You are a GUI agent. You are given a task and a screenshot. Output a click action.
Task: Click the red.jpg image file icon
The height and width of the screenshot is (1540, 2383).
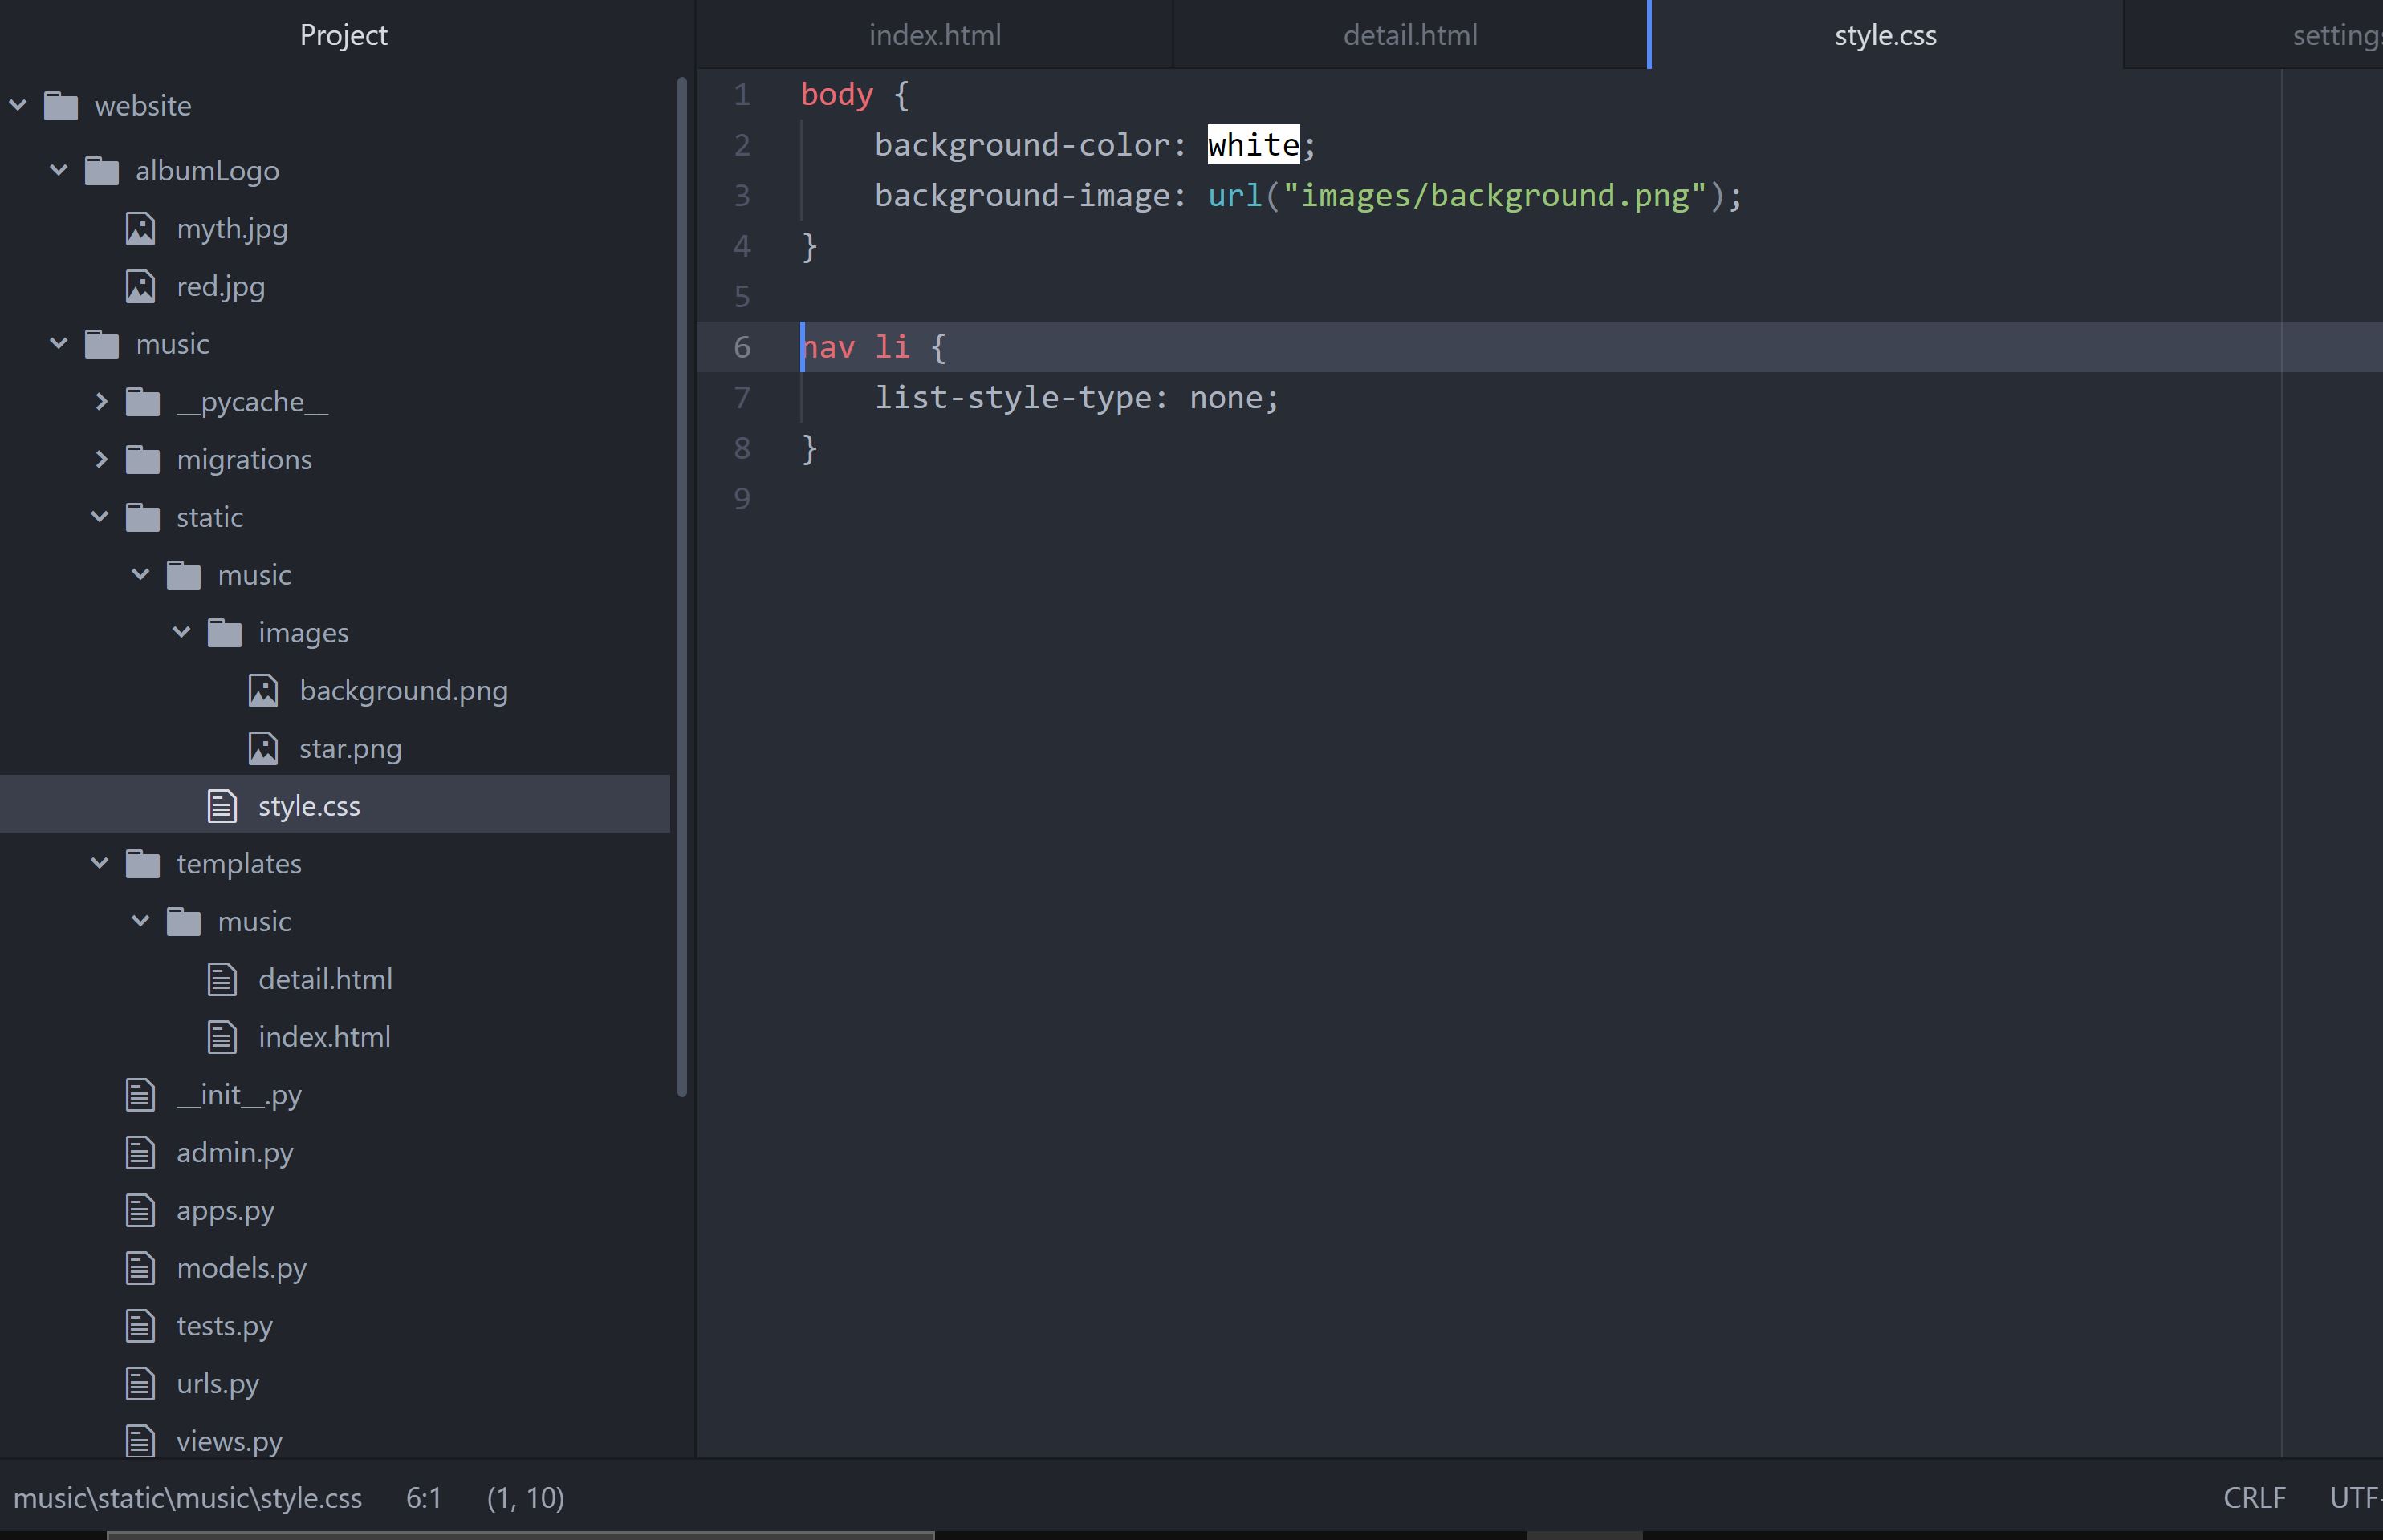coord(140,287)
